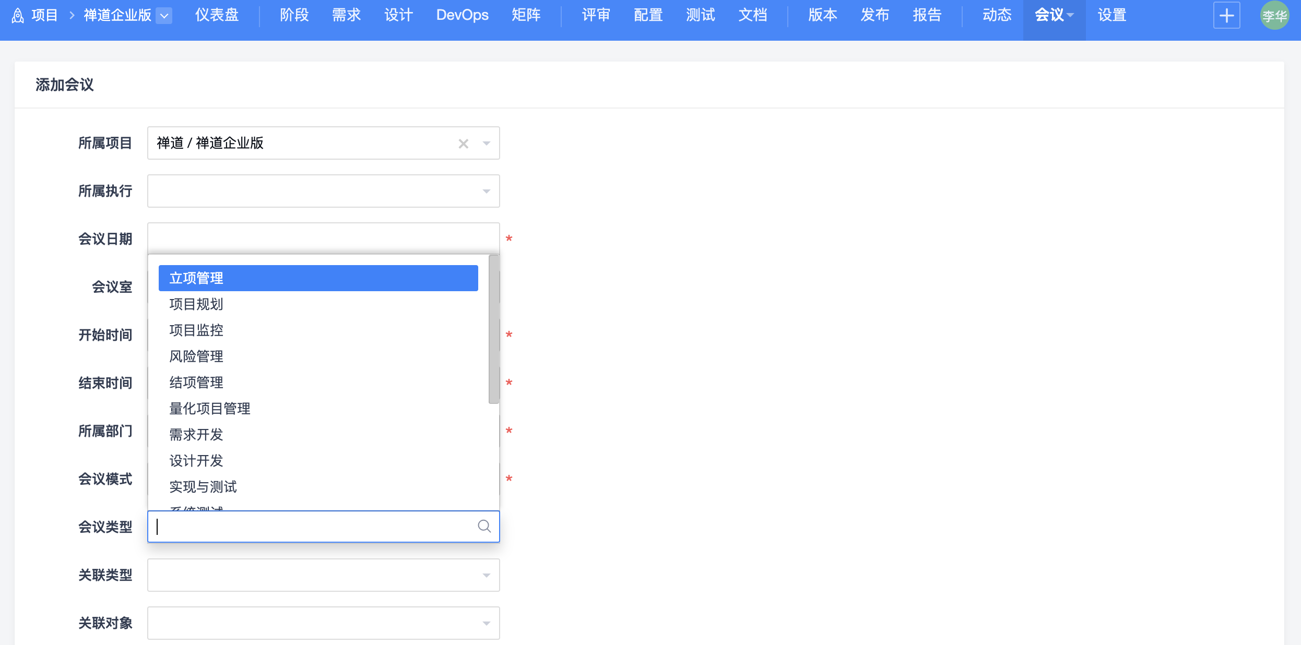Click the plus quick-add icon

tap(1226, 16)
